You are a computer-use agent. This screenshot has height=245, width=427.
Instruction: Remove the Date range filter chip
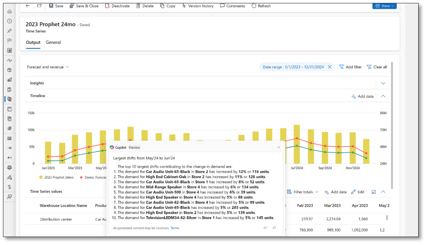click(x=329, y=67)
